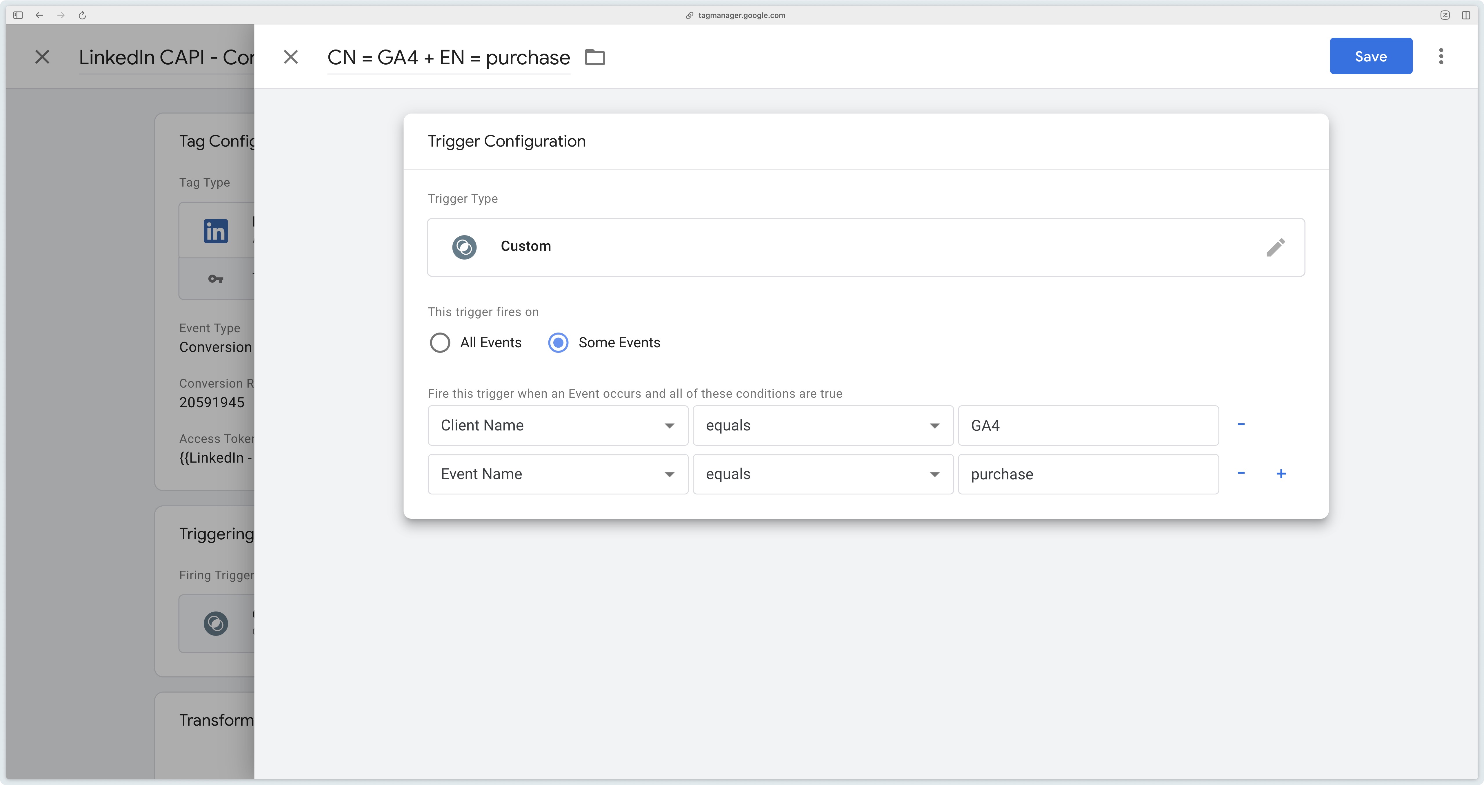Remove the Client Name condition row
This screenshot has height=785, width=1484.
pyautogui.click(x=1241, y=424)
